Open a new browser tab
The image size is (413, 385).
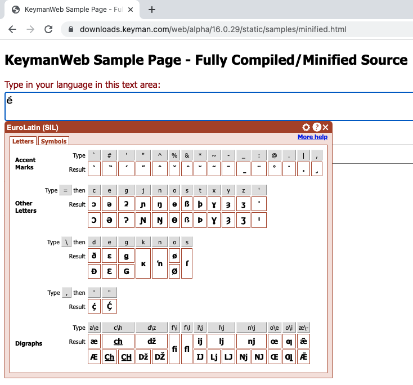tap(152, 10)
